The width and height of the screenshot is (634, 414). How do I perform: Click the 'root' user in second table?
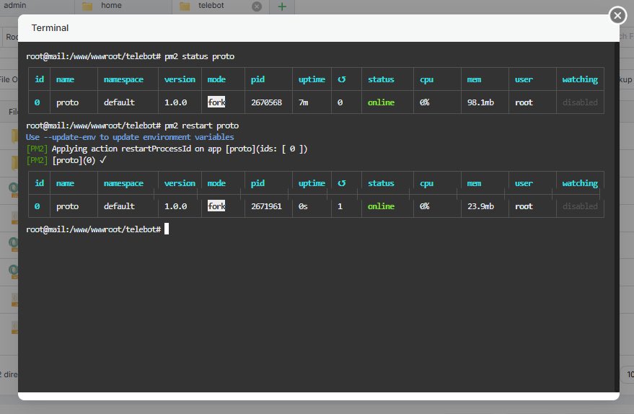tap(524, 206)
